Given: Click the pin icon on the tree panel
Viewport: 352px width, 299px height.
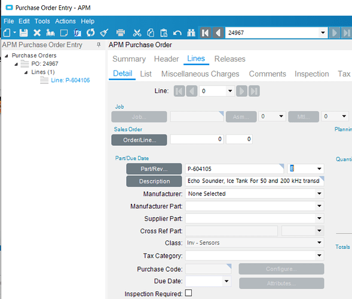Looking at the screenshot, I should pyautogui.click(x=99, y=45).
